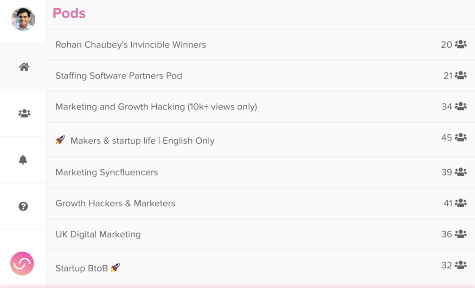Screen dimensions: 475x288
Task: Select UK Digital Marketing pod
Action: tap(261, 234)
